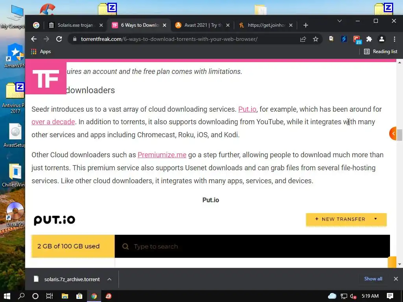Click the blue lightning extension icon
The image size is (403, 302).
[344, 39]
